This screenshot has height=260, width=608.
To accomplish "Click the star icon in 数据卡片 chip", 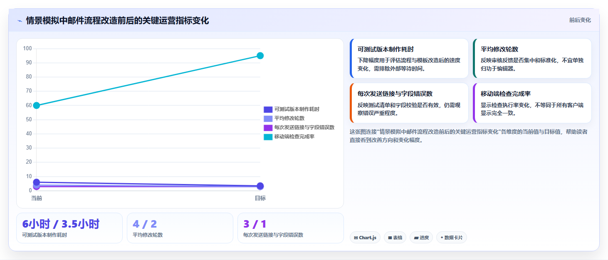I will tap(442, 238).
